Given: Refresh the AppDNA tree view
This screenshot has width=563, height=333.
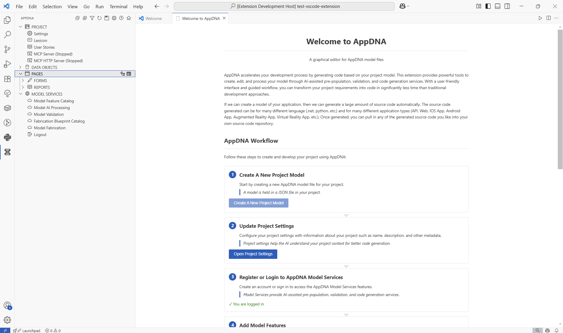Looking at the screenshot, I should point(99,18).
